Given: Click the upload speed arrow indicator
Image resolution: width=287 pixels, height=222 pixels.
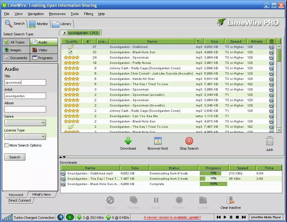Looking at the screenshot, I should pyautogui.click(x=108, y=217).
